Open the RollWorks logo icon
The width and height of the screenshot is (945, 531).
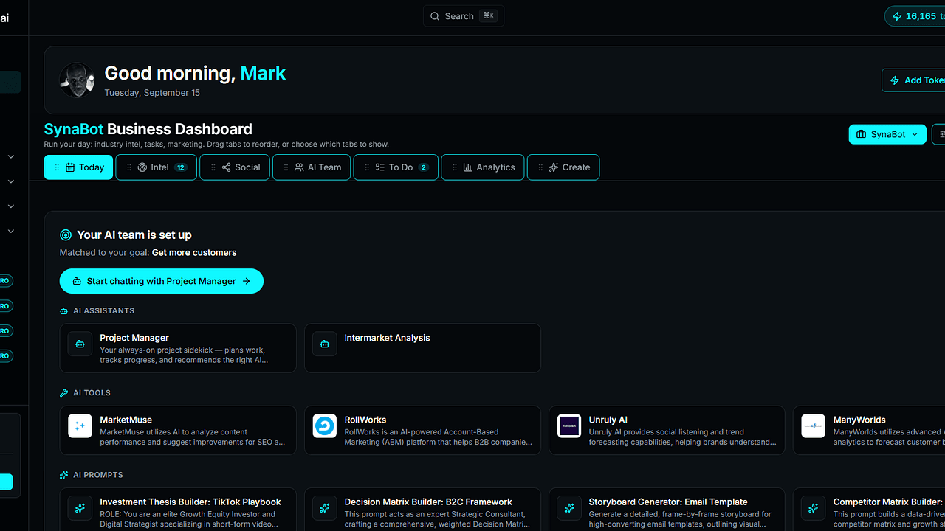[x=324, y=426]
